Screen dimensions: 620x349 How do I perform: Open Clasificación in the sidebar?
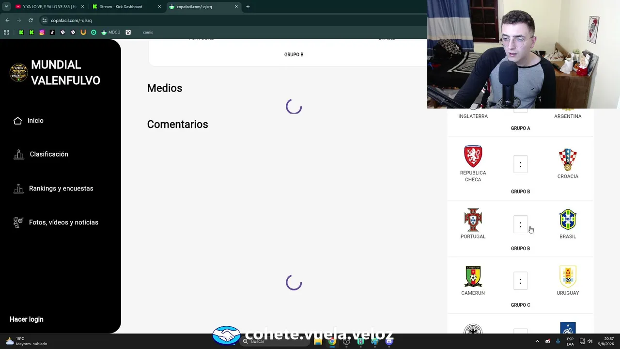[x=49, y=154]
